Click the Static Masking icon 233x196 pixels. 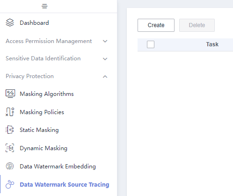10,130
